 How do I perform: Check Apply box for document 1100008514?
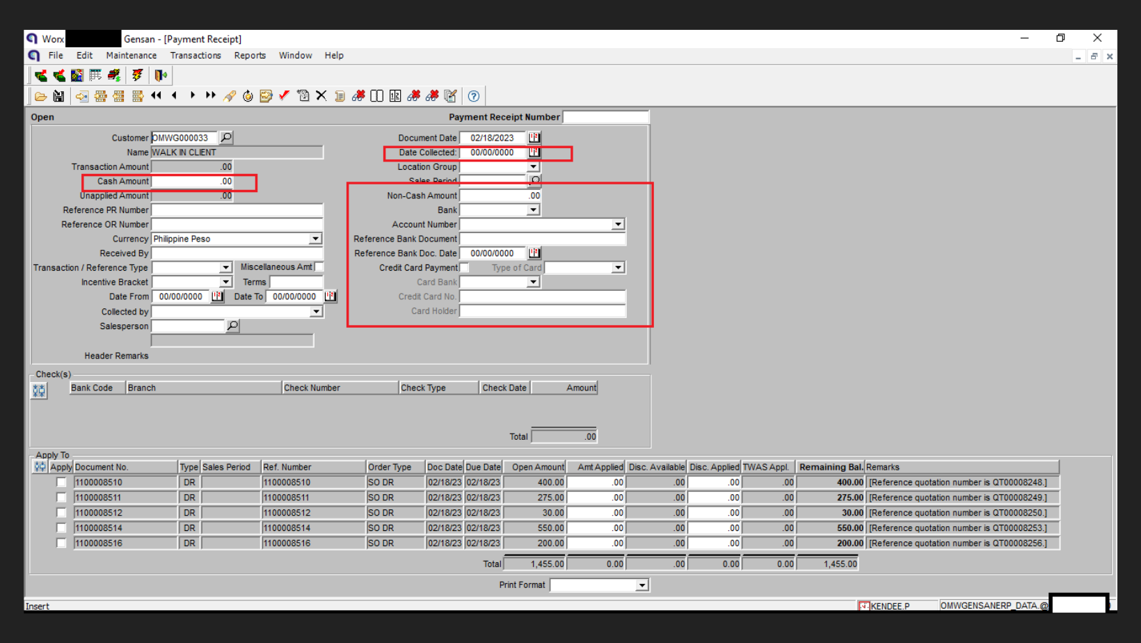61,528
